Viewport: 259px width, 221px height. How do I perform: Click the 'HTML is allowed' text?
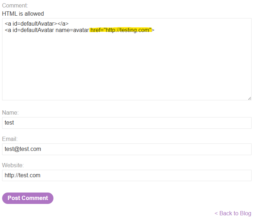23,14
